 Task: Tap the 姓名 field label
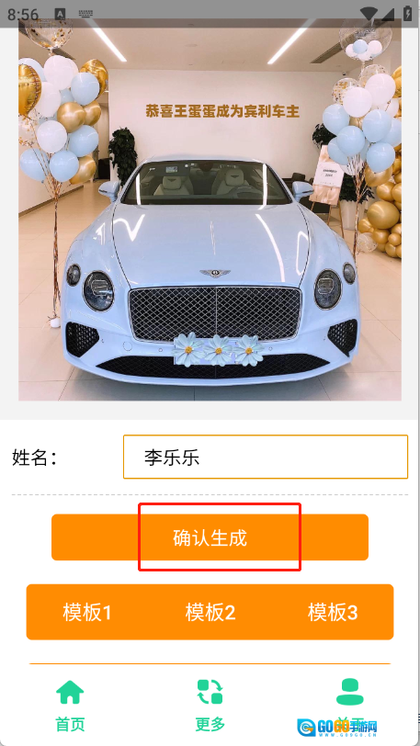click(34, 458)
